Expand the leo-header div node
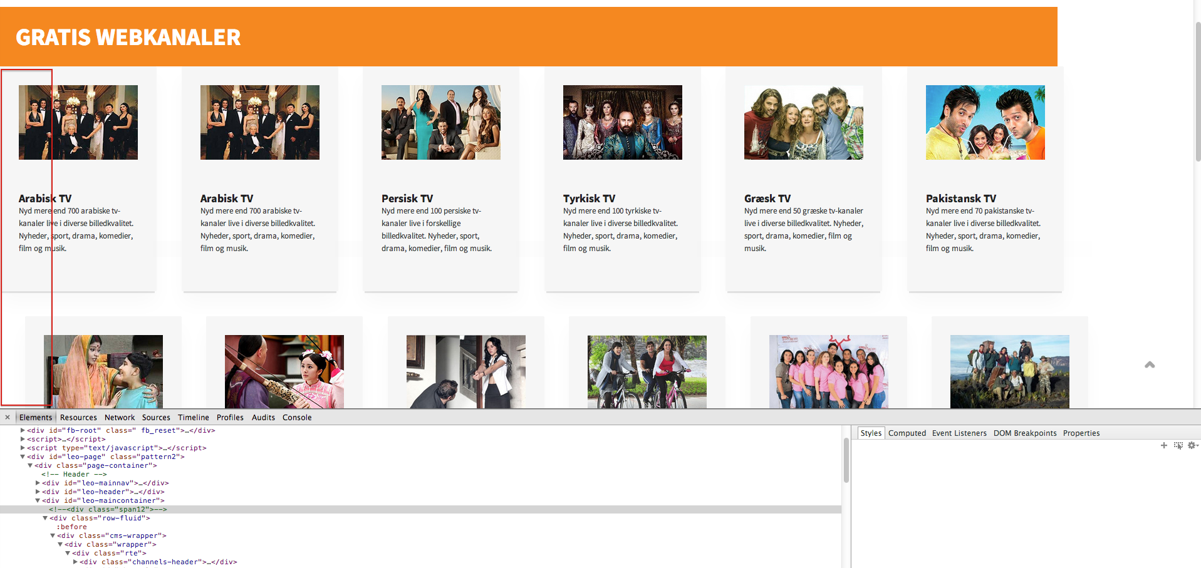Screen dimensions: 1201x568 coord(38,492)
